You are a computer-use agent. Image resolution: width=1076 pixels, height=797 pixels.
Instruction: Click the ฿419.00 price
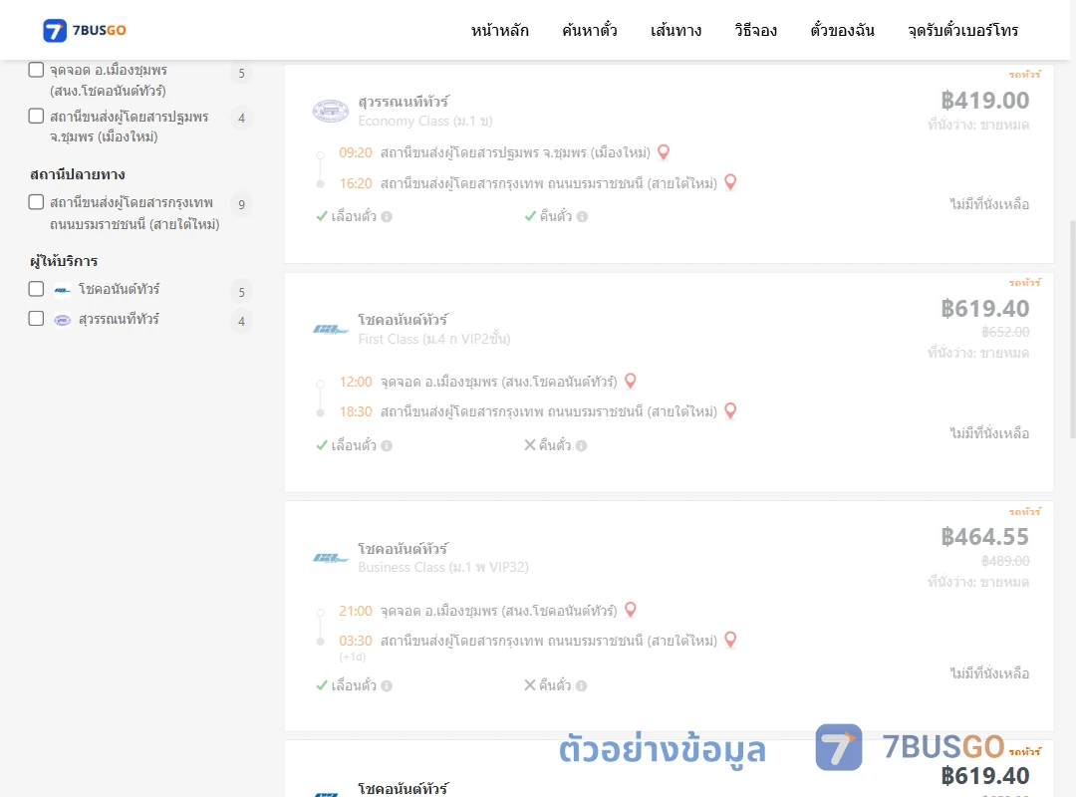984,101
